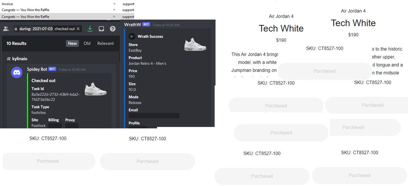Click the Purchased button under the Wrath screenshot

click(148, 162)
